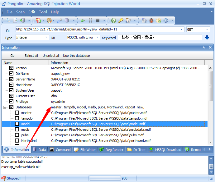Check the model database checkbox
215x182 pixels.
coord(17,124)
